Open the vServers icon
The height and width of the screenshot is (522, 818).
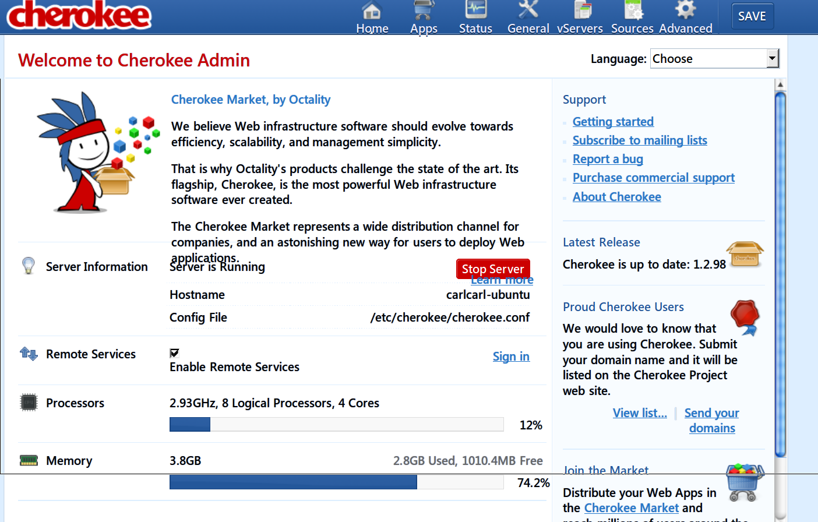coord(582,10)
